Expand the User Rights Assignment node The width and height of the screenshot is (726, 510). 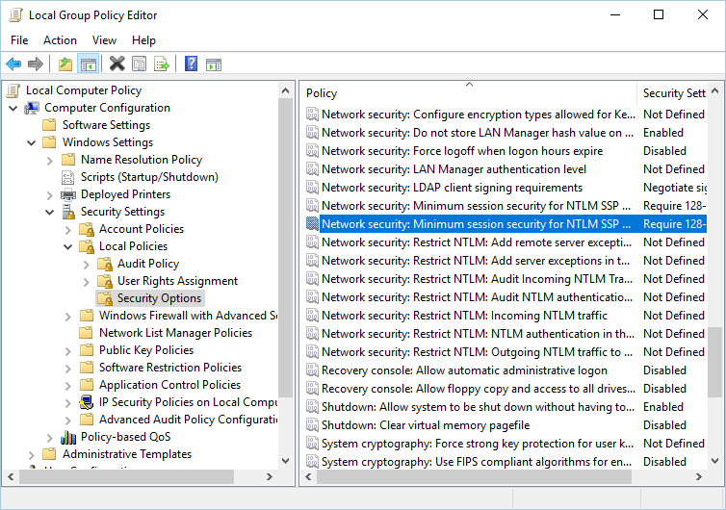pos(87,282)
